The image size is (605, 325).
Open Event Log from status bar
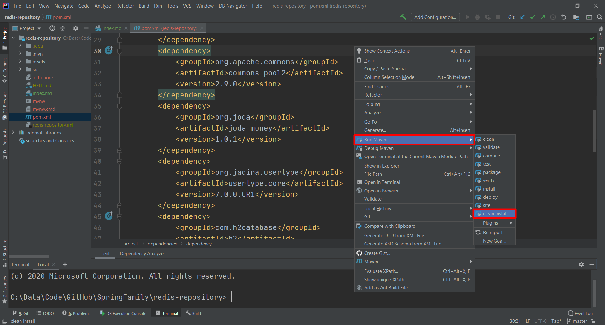(580, 313)
